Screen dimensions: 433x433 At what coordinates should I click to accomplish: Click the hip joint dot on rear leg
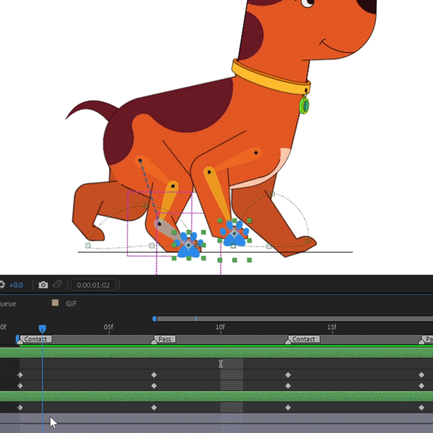click(140, 161)
